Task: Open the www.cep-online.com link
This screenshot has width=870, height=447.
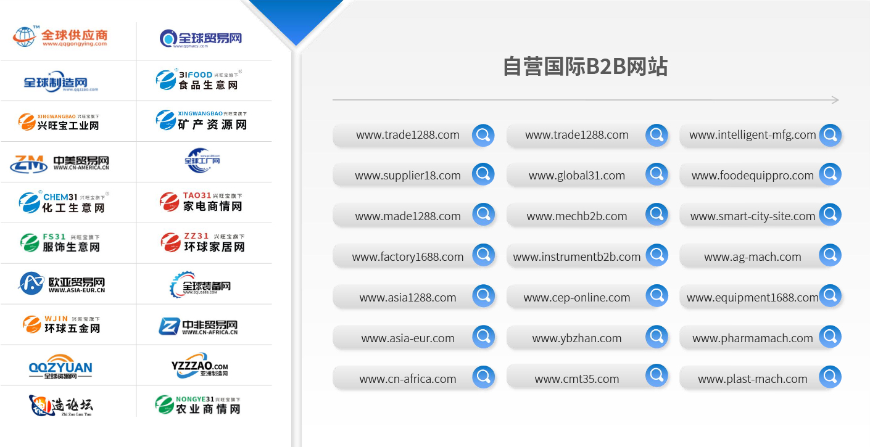Action: [577, 297]
